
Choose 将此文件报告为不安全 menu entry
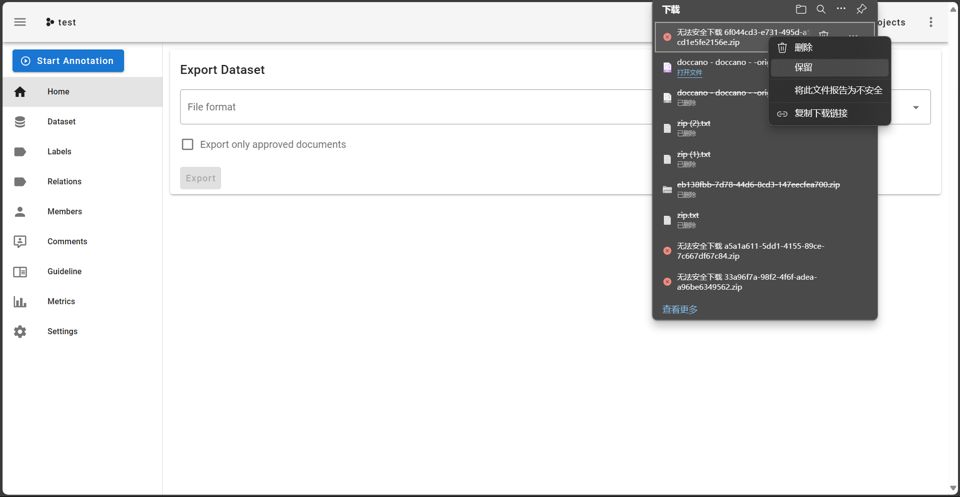coord(829,90)
